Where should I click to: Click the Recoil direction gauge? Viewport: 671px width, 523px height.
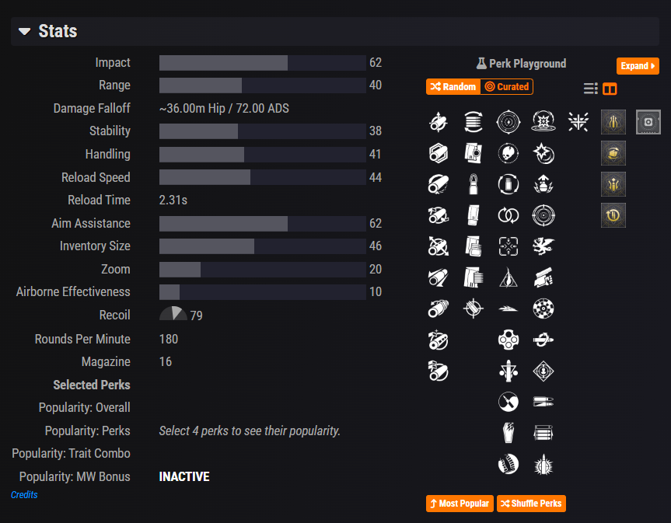coord(173,314)
